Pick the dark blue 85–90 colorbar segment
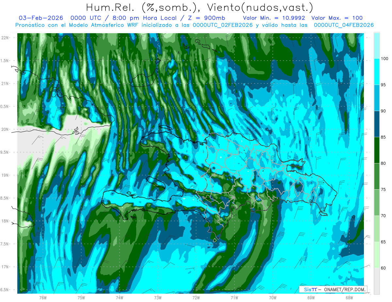 [x=377, y=124]
